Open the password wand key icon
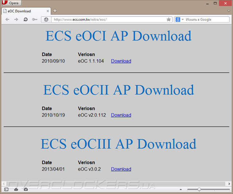The width and height of the screenshot is (233, 194). tap(35, 19)
